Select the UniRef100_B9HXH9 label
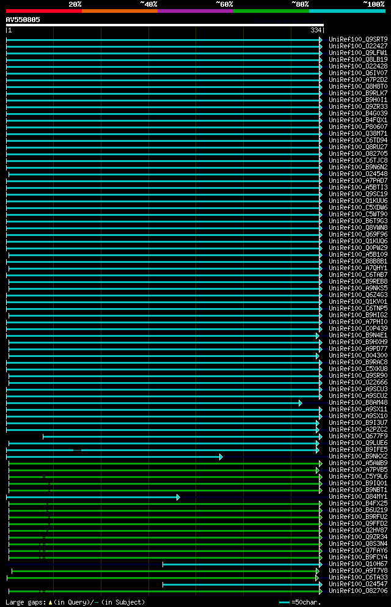This screenshot has width=391, height=607. (x=358, y=342)
